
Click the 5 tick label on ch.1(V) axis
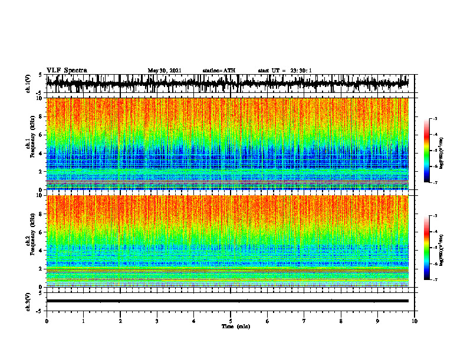point(41,75)
